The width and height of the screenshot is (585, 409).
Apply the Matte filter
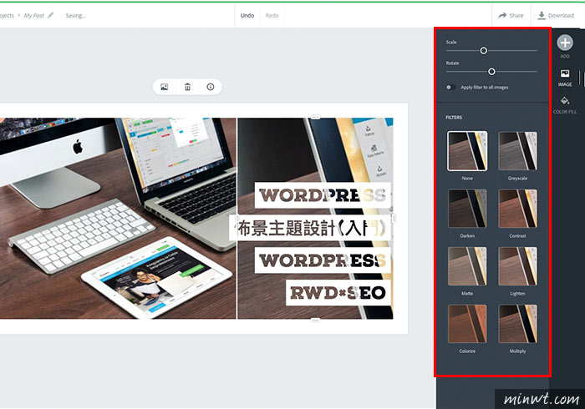pos(467,266)
